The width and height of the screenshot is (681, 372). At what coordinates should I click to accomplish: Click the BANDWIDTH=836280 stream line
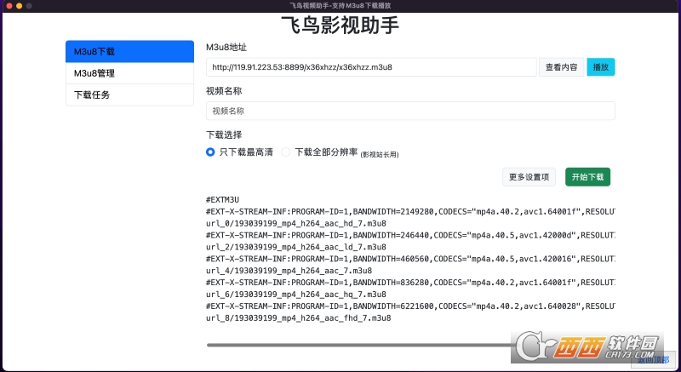click(x=410, y=283)
